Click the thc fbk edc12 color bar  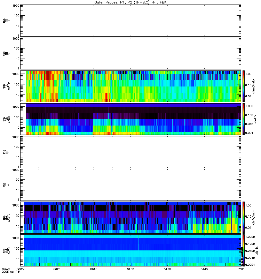tap(244, 217)
